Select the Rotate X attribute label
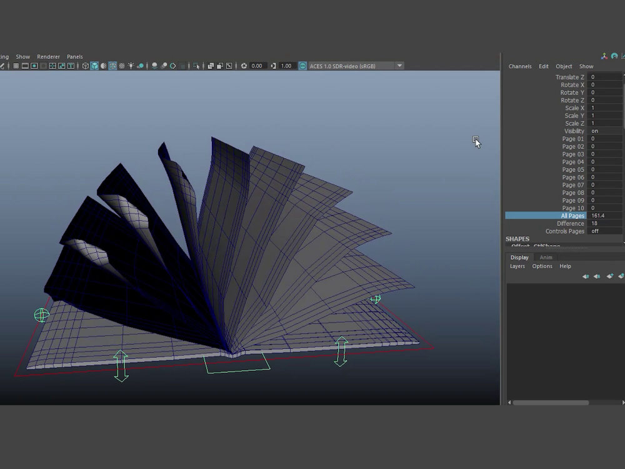Image resolution: width=625 pixels, height=469 pixels. pyautogui.click(x=572, y=85)
